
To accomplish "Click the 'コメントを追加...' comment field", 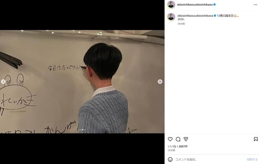I will tap(210, 160).
